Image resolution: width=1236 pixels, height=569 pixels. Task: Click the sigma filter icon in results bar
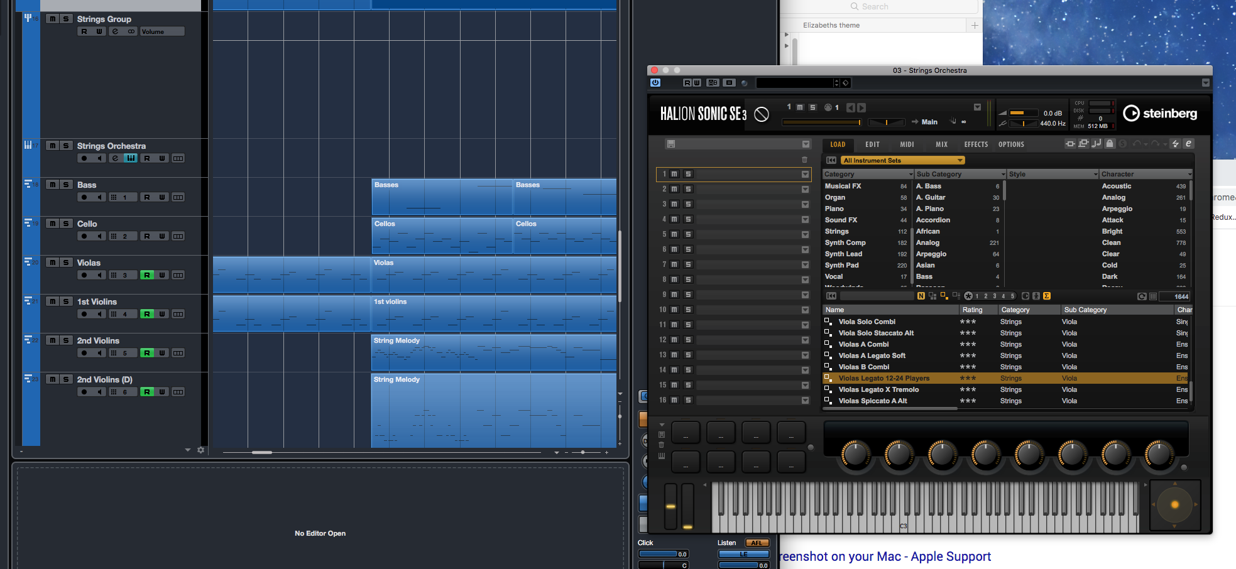click(x=1046, y=296)
